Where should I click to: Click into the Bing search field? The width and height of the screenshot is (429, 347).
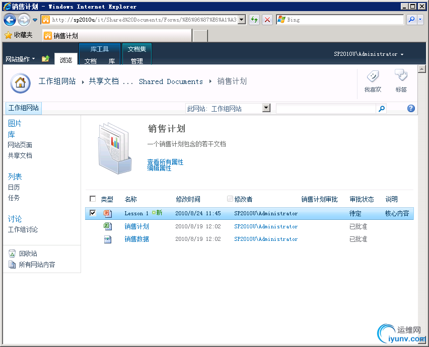pos(340,20)
